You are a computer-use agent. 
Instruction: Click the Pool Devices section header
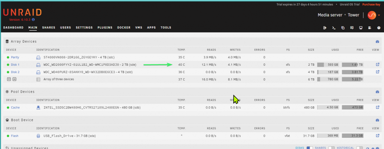[23, 92]
